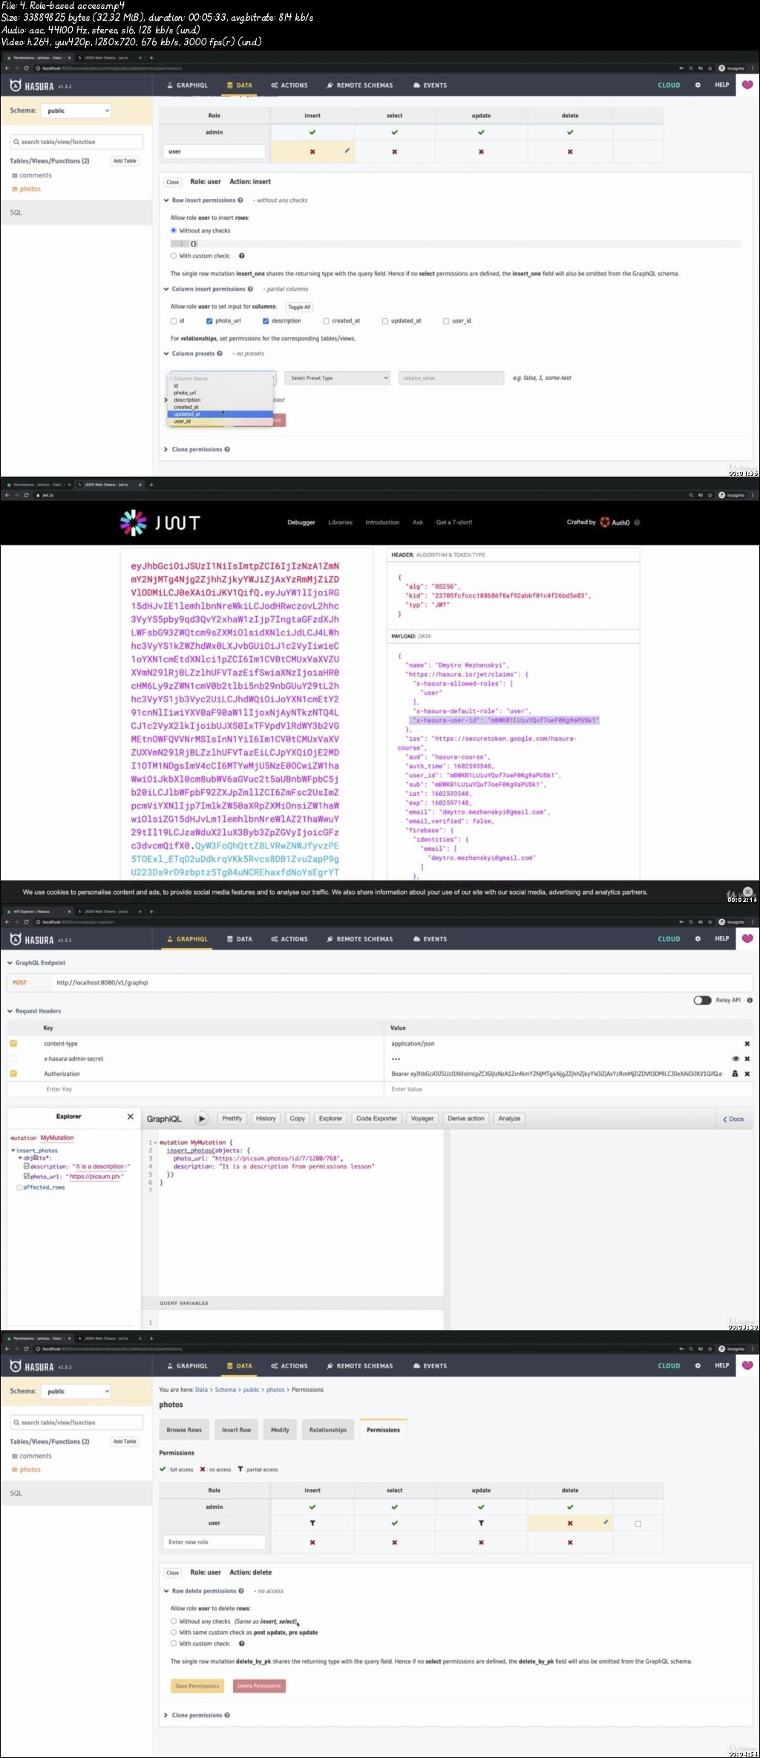Check the user_id column checkbox
Screen dimensions: 760x1758
click(x=446, y=321)
